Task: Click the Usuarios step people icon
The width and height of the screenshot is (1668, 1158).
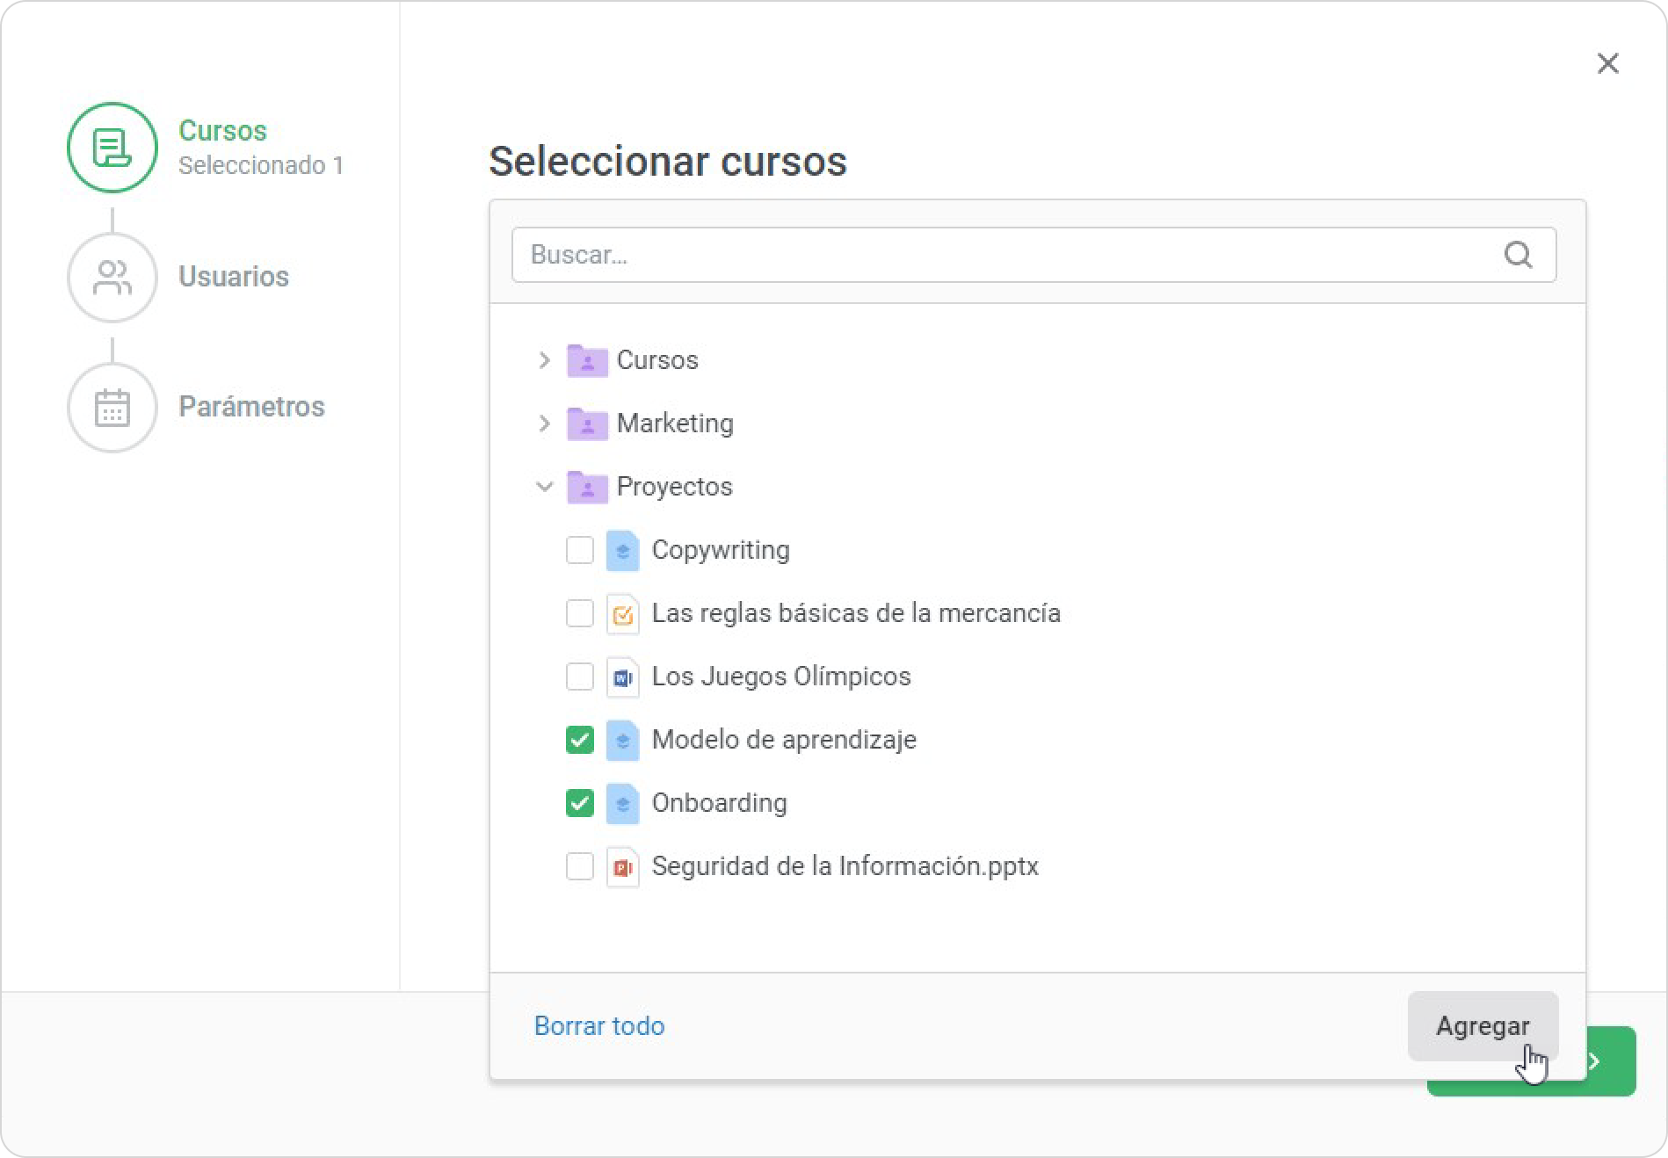Action: tap(112, 278)
